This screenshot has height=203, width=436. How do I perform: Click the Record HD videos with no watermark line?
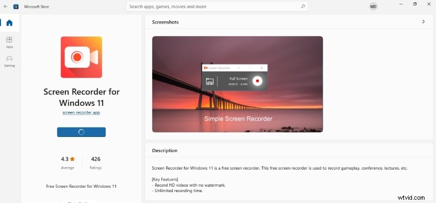point(189,185)
